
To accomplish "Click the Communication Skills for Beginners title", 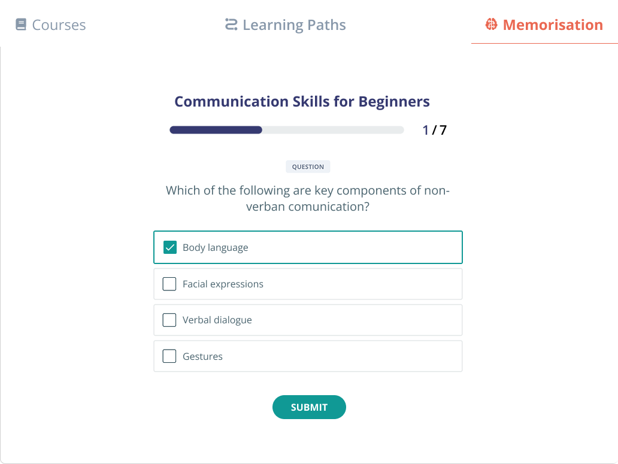I will [x=302, y=102].
